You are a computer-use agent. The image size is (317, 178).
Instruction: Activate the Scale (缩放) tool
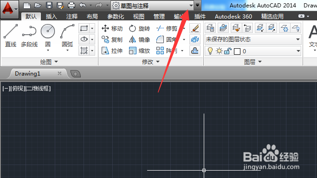coord(140,51)
